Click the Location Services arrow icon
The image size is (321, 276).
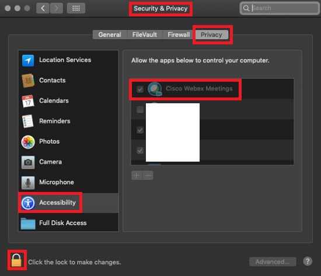(x=28, y=61)
